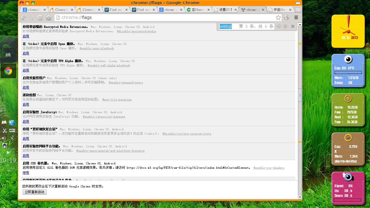The image size is (370, 208).
Task: Click the #enable-opus-playback anchor link
Action: [x=97, y=48]
